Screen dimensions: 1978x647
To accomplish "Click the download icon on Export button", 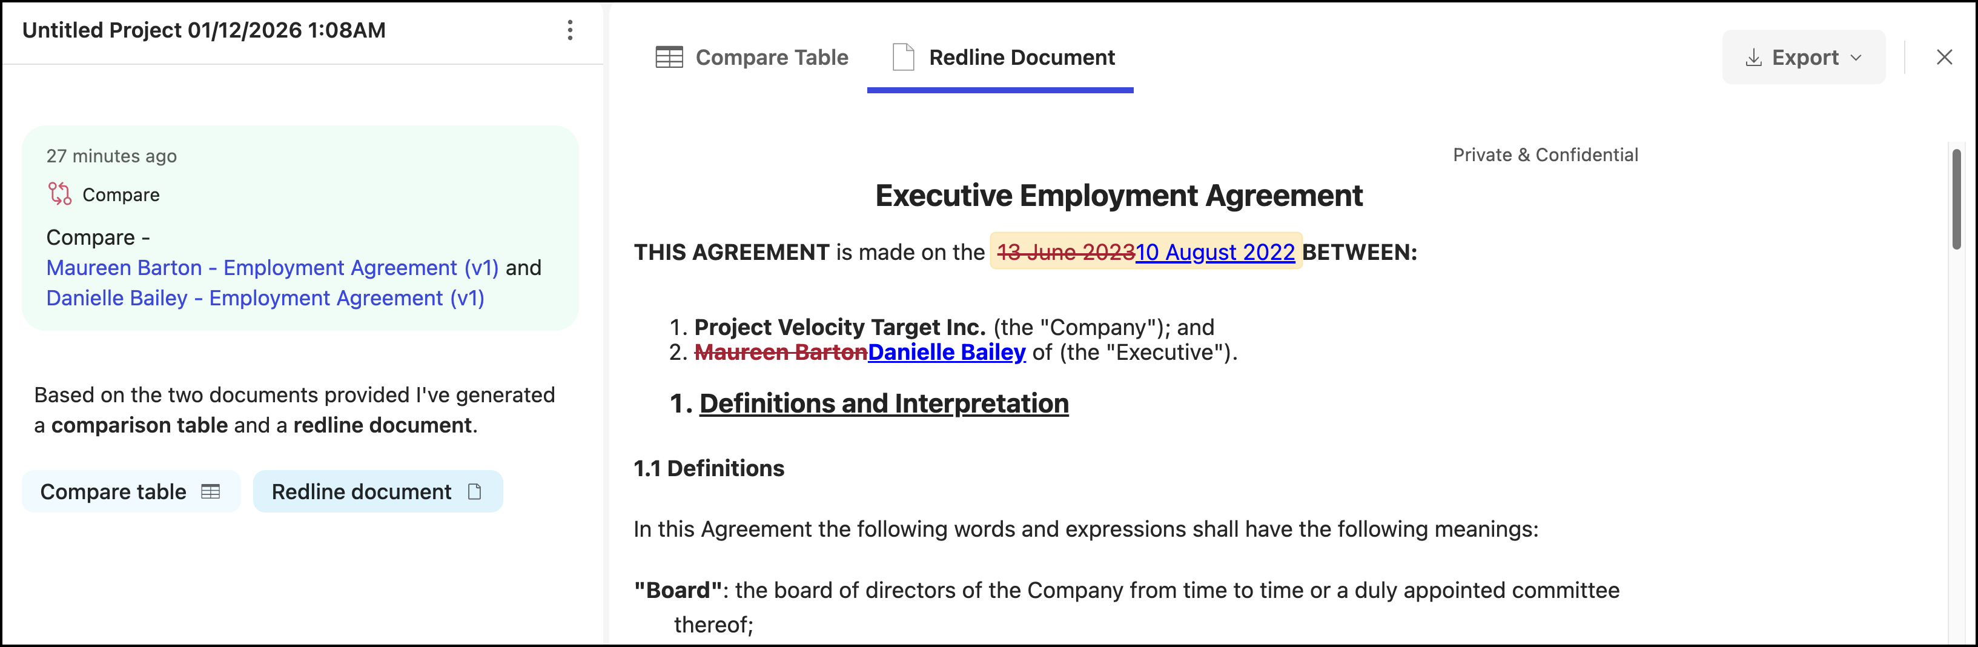I will [x=1753, y=58].
